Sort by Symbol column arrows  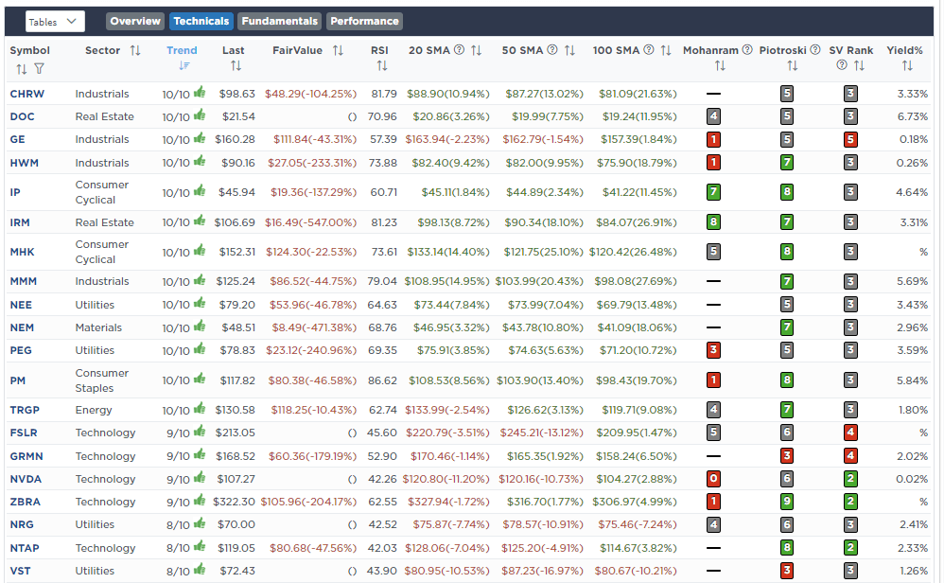21,69
